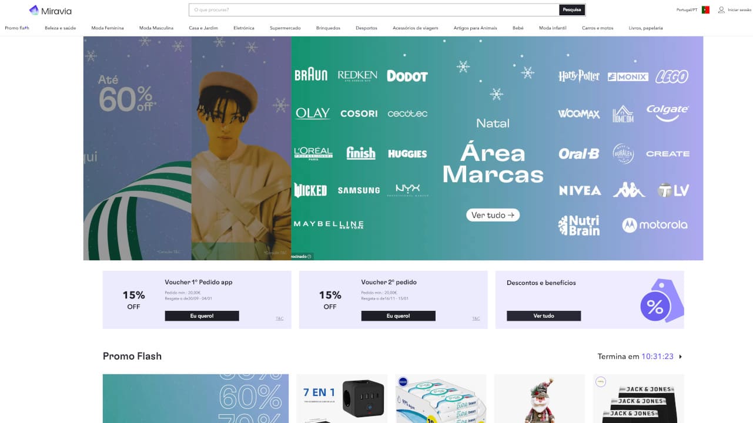This screenshot has width=753, height=423.
Task: Open the 7 EN 1 product thumbnail
Action: pyautogui.click(x=342, y=398)
